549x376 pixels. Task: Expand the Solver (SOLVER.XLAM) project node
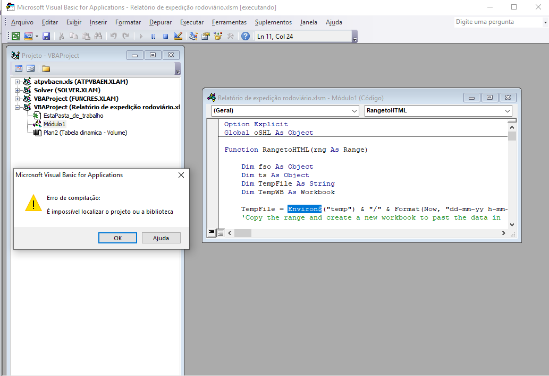click(x=17, y=90)
